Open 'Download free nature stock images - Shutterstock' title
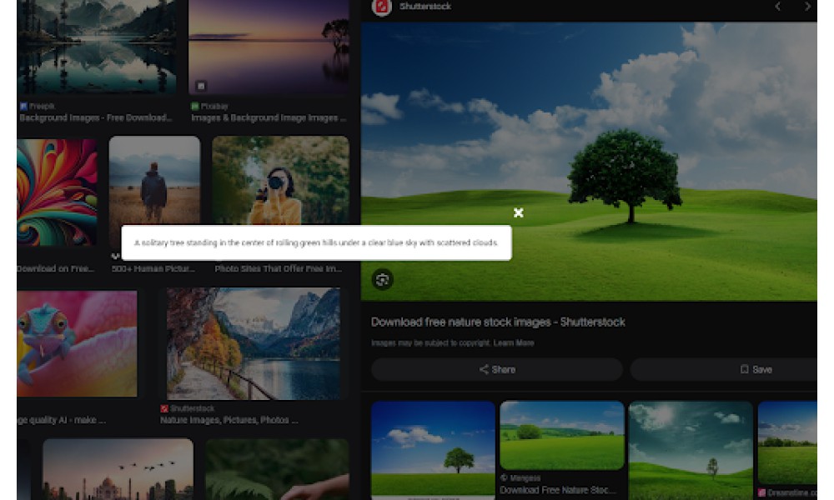Viewport: 834px width, 500px height. tap(498, 322)
